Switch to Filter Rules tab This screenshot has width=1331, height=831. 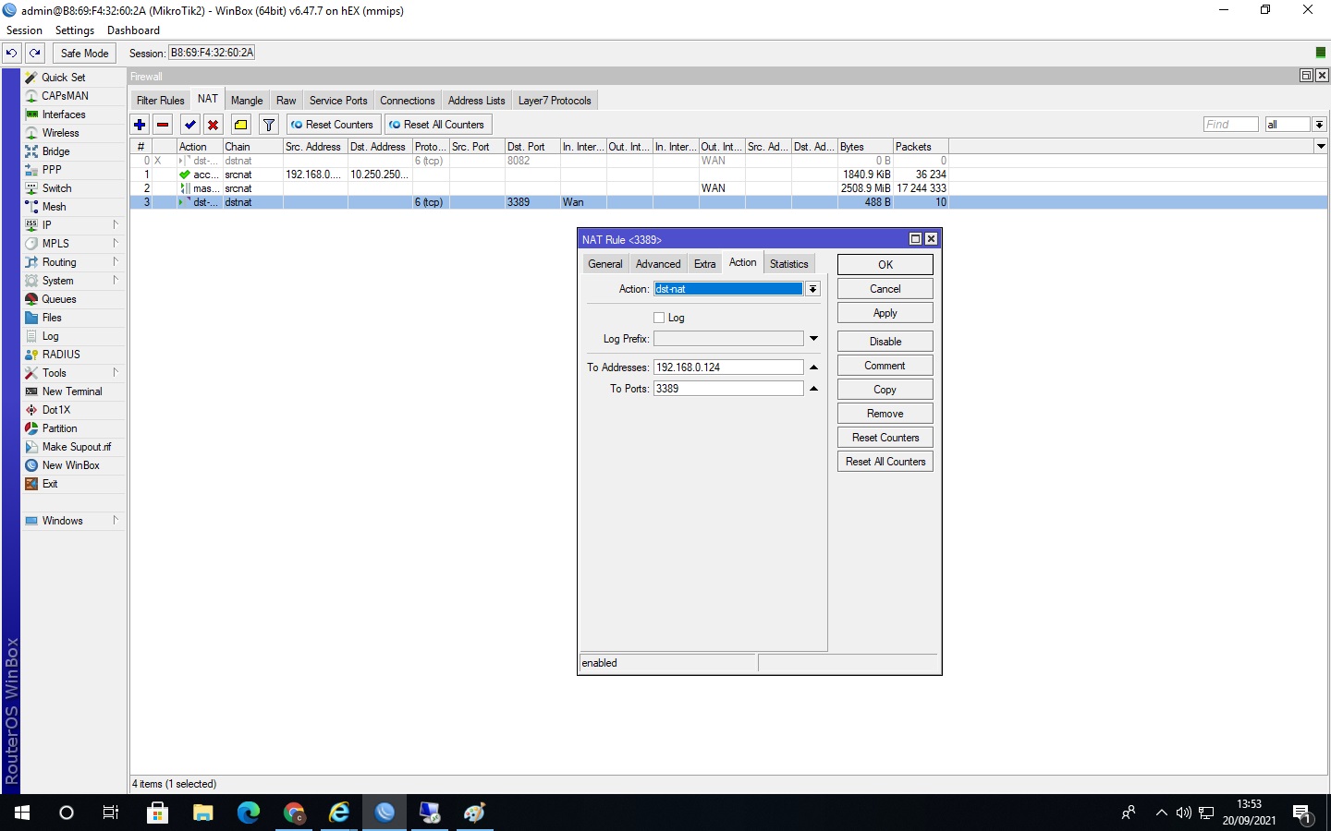tap(160, 101)
